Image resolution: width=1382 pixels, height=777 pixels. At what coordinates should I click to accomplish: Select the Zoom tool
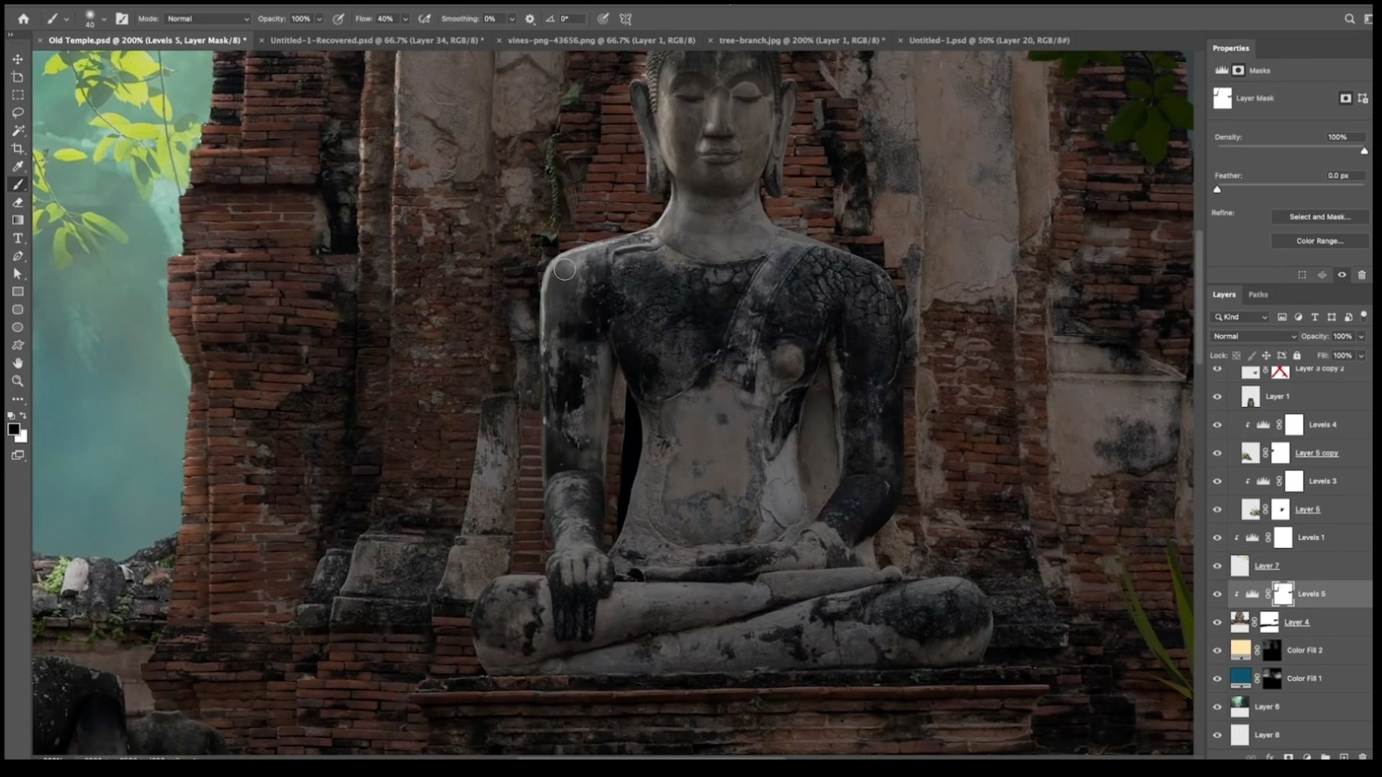(x=18, y=381)
